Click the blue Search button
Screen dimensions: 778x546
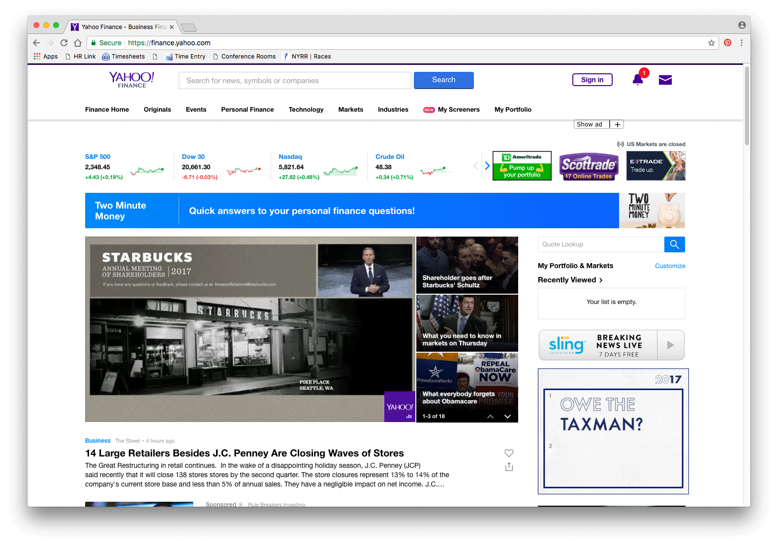point(444,80)
